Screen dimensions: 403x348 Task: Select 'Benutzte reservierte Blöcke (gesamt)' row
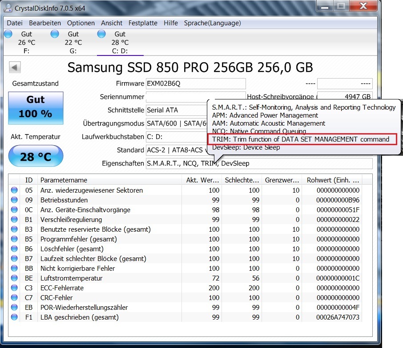click(x=185, y=229)
